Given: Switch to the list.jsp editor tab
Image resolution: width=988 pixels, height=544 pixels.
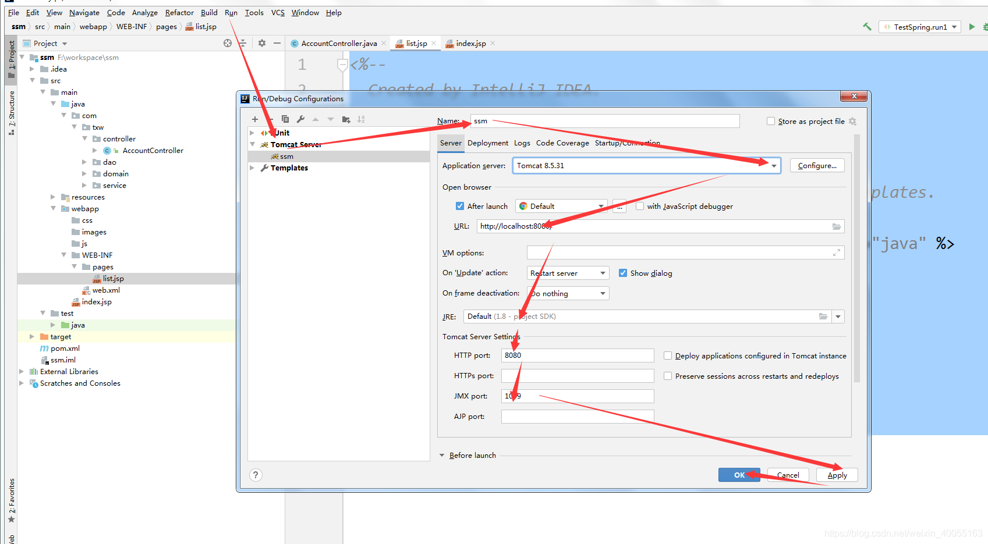Looking at the screenshot, I should pos(416,43).
